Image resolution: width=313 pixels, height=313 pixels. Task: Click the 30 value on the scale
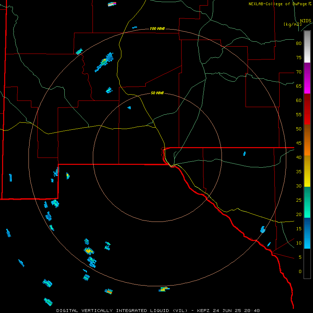click(299, 186)
